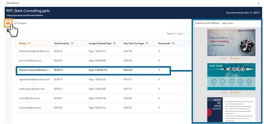Click Page 2 (00:01:00) cell
264x124 pixels.
pyautogui.click(x=98, y=89)
